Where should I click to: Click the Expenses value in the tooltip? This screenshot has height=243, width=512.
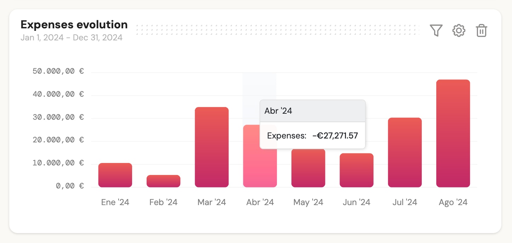pyautogui.click(x=335, y=135)
